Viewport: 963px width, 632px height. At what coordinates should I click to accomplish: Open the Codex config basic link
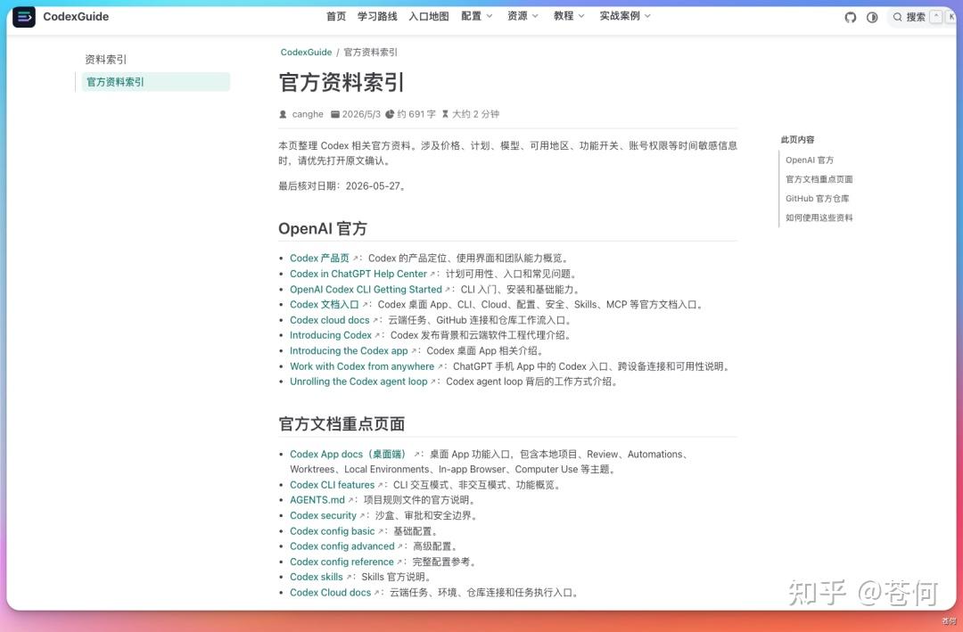[x=332, y=531]
